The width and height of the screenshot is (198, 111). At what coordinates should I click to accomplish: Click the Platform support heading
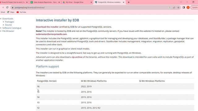tap(47, 67)
